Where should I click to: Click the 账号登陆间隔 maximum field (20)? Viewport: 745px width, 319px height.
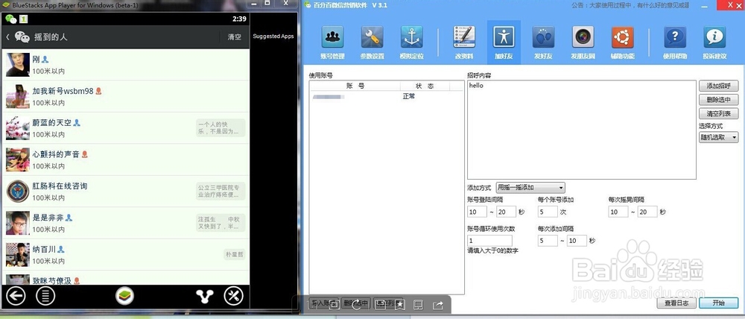pos(506,212)
